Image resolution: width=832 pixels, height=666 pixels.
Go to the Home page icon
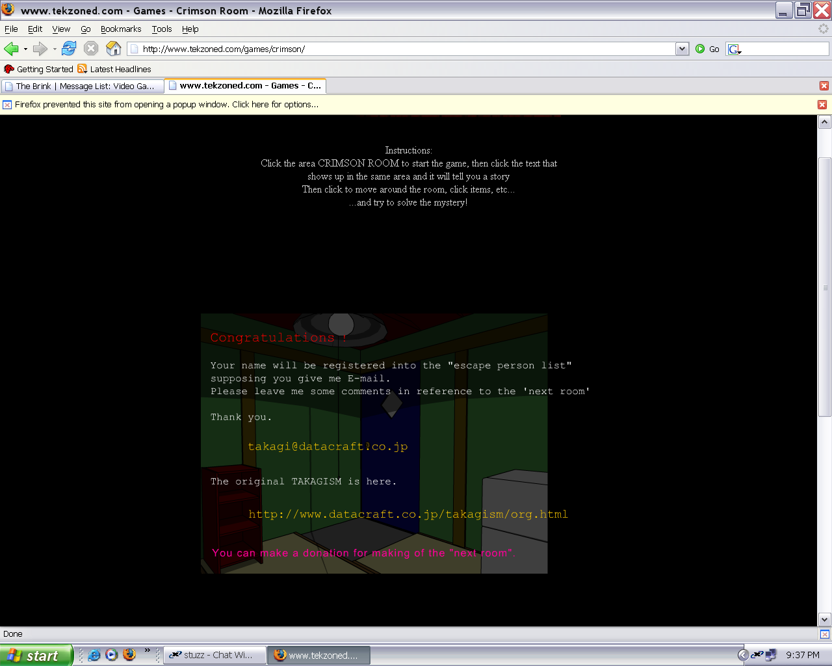pyautogui.click(x=114, y=49)
